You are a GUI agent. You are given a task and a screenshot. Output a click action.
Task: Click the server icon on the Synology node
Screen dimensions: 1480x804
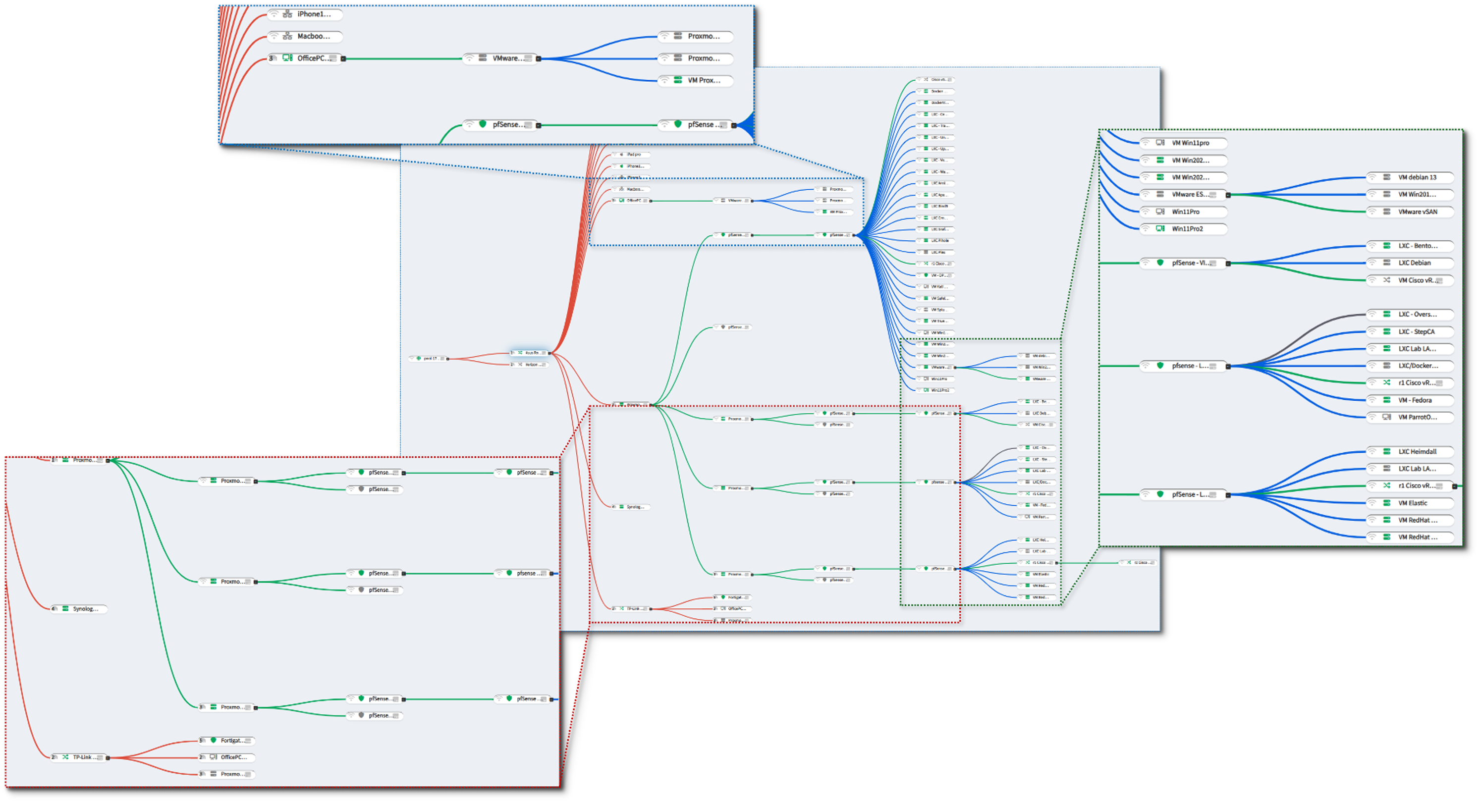(x=65, y=609)
